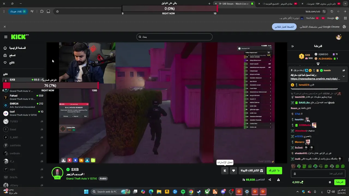Select SNR34 channel in followed list

pyautogui.click(x=23, y=105)
